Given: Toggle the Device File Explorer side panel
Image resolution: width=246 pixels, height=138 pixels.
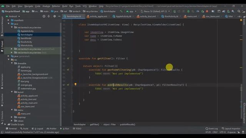Looking at the screenshot, I should [x=244, y=113].
